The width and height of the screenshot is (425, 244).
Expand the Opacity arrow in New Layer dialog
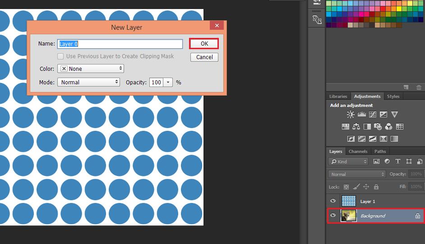(x=168, y=82)
